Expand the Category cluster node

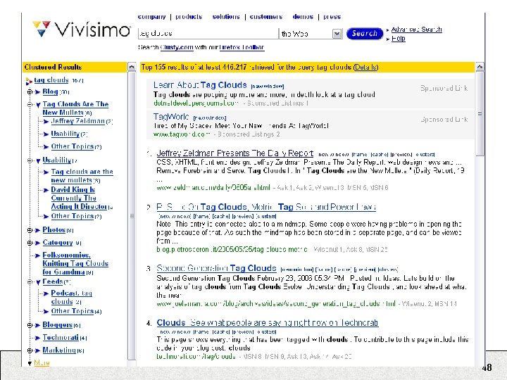click(30, 243)
